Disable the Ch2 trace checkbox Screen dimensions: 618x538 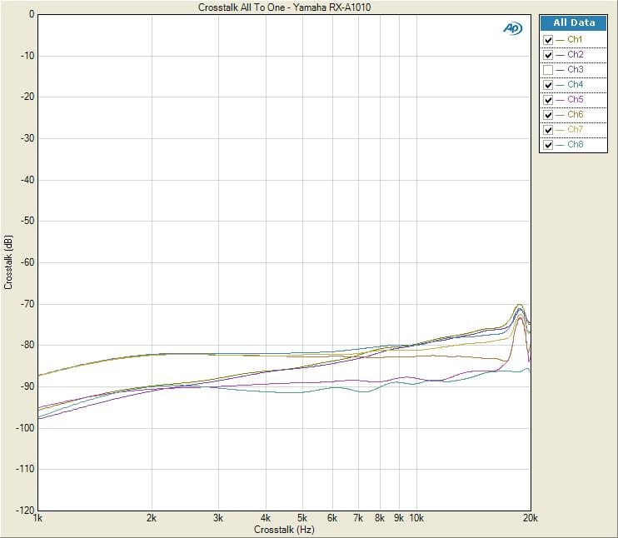[x=548, y=55]
